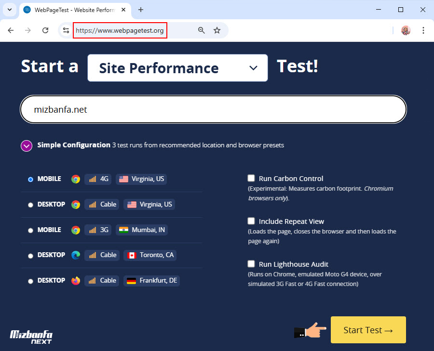The image size is (434, 351).
Task: Select Desktop Cable Frankfurt, DE preset
Action: (30, 281)
